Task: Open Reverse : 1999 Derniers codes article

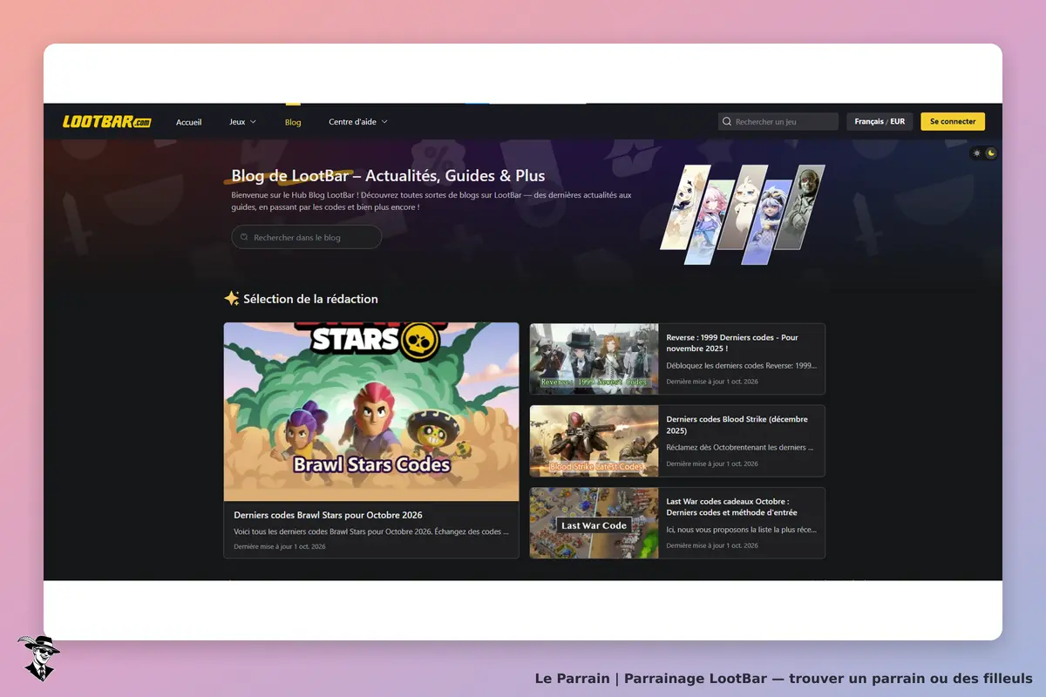Action: [x=732, y=342]
